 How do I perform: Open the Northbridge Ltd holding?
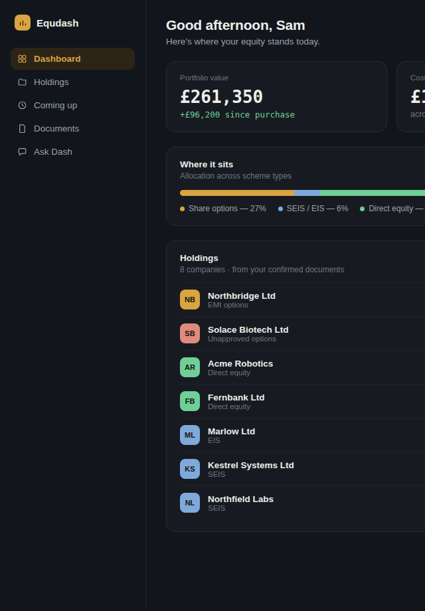coord(302,300)
